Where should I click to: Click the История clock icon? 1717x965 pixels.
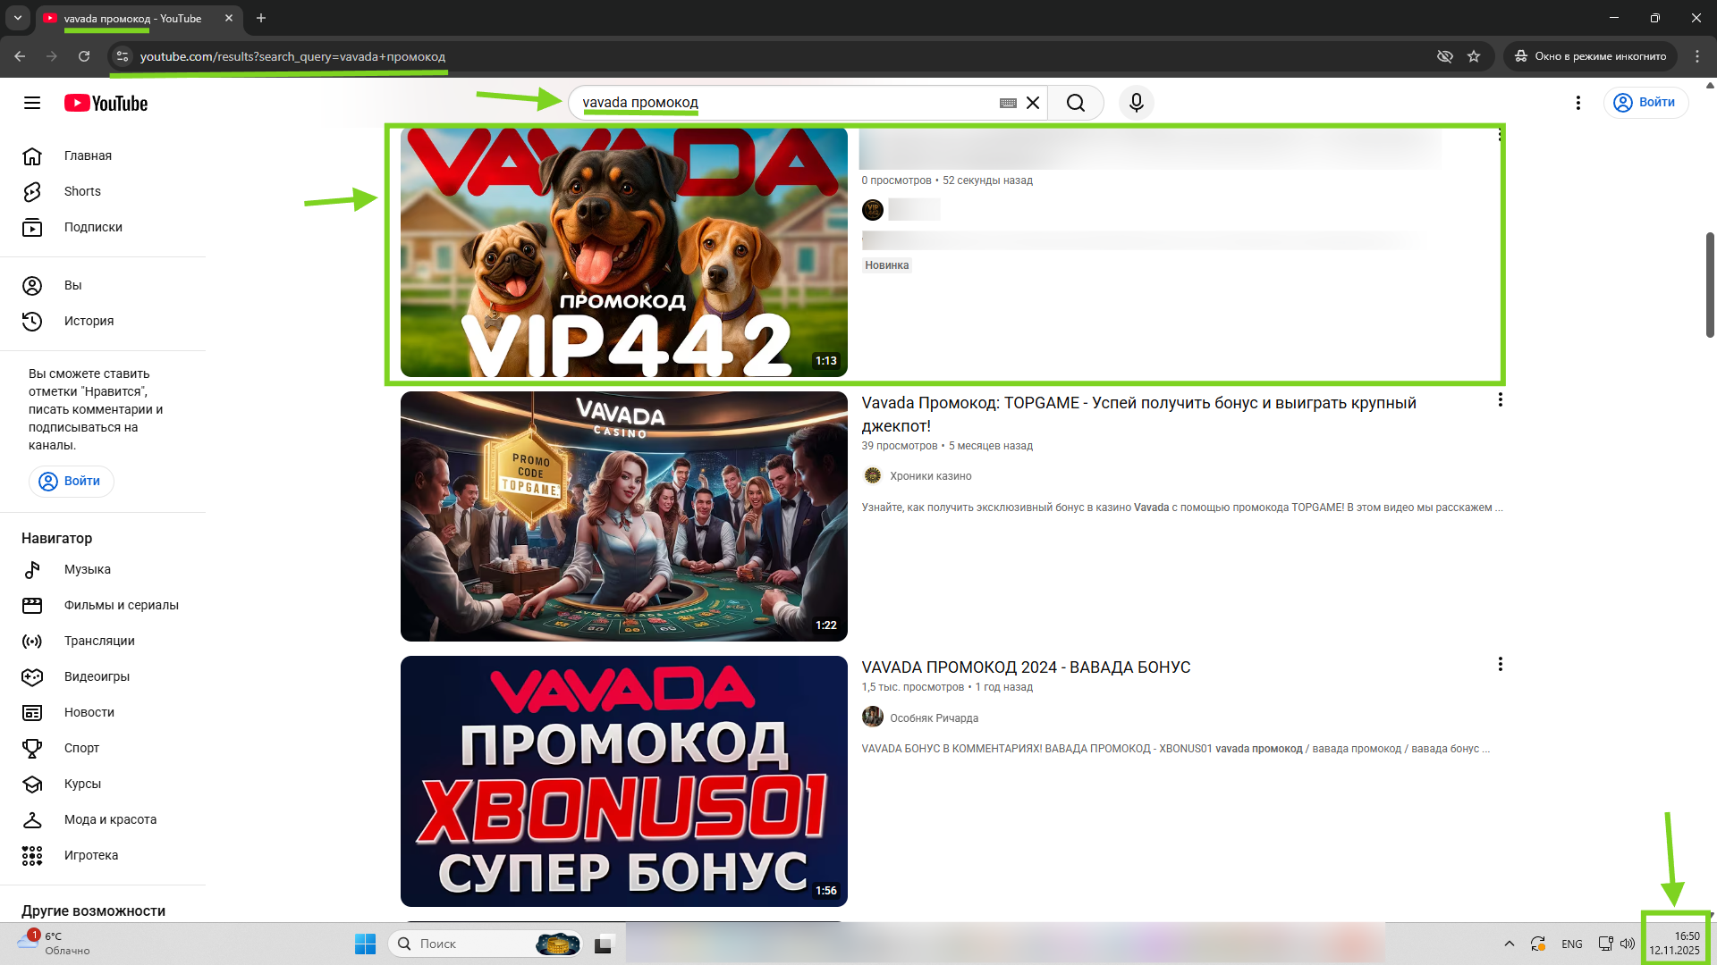(32, 322)
